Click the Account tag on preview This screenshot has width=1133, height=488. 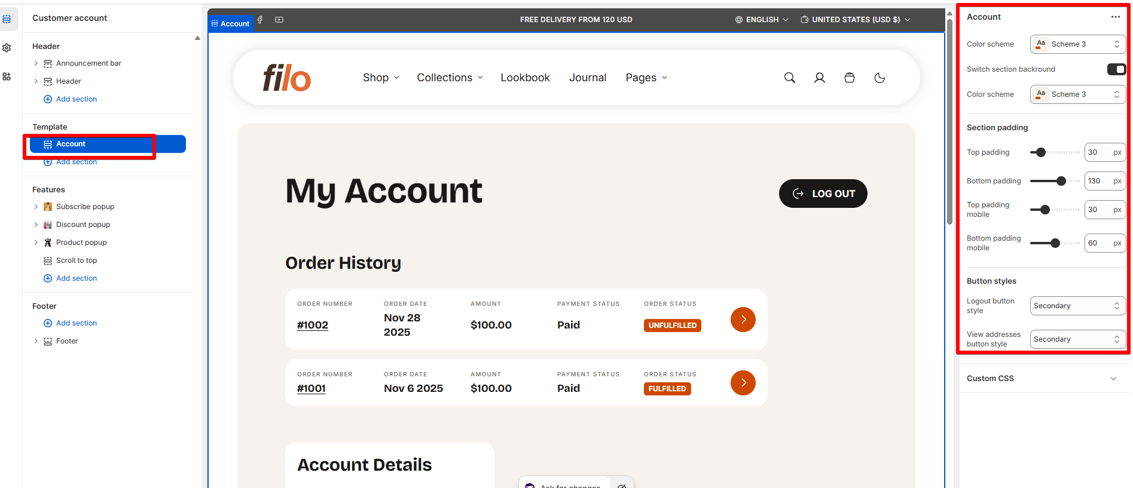coord(231,24)
